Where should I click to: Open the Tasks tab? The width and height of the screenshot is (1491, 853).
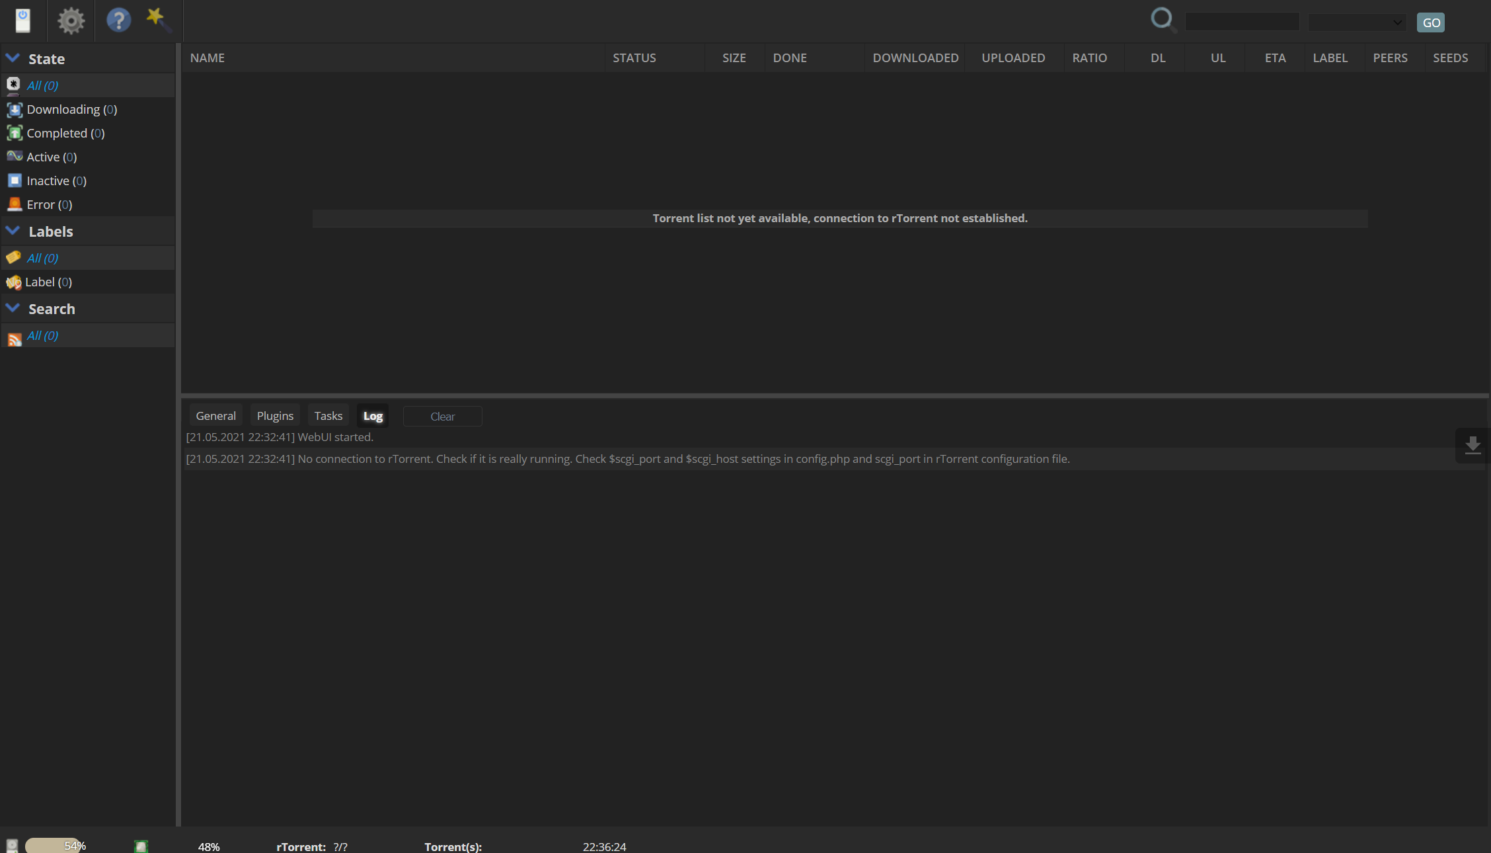coord(328,415)
